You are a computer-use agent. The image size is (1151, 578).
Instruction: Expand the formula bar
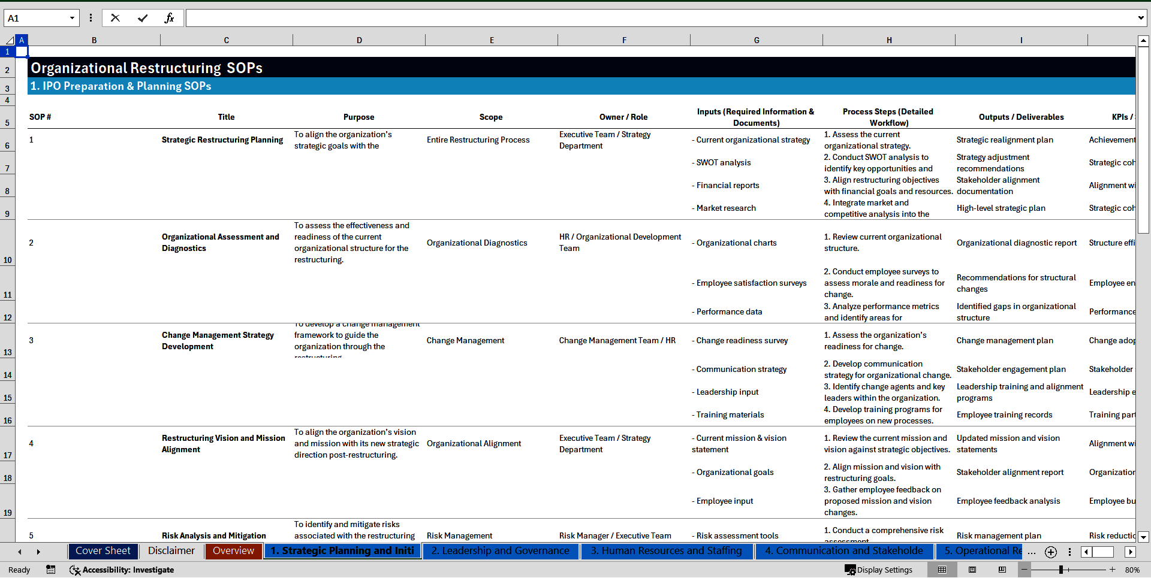(x=1140, y=18)
